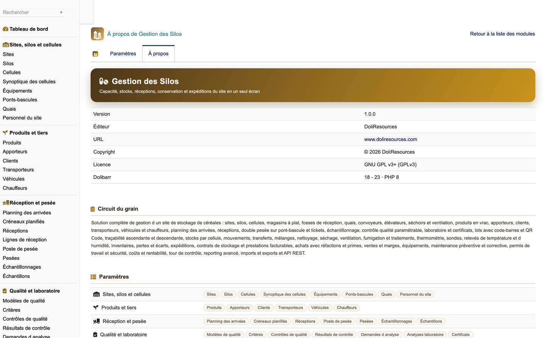Click the Qualité et laboratoire clipboard icon in sidebar

tap(5, 291)
